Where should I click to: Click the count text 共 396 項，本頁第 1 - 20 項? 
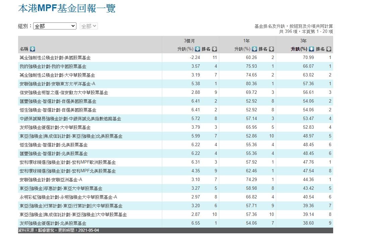tap(306, 32)
